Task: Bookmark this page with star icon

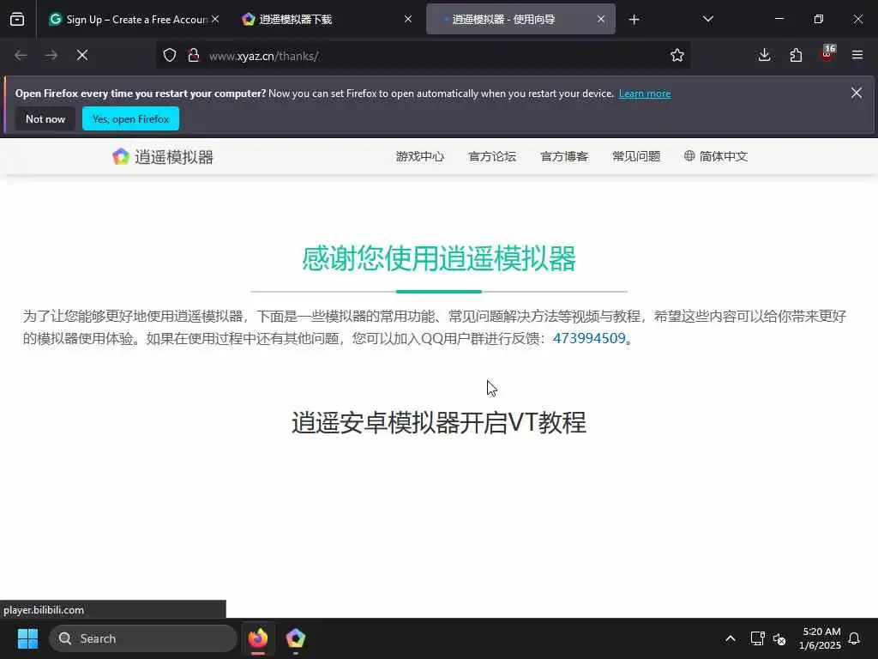Action: coord(677,56)
